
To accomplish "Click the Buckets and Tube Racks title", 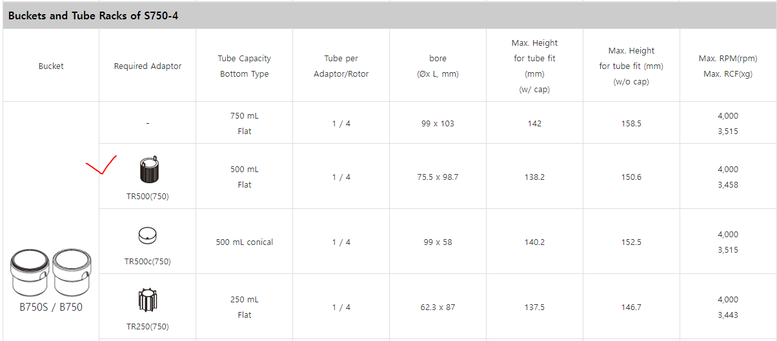I will tap(93, 16).
